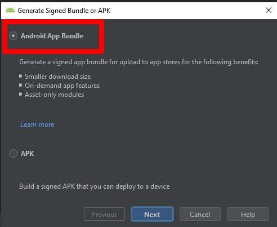Image resolution: width=277 pixels, height=227 pixels.
Task: Click the dialog title text
Action: coord(64,11)
